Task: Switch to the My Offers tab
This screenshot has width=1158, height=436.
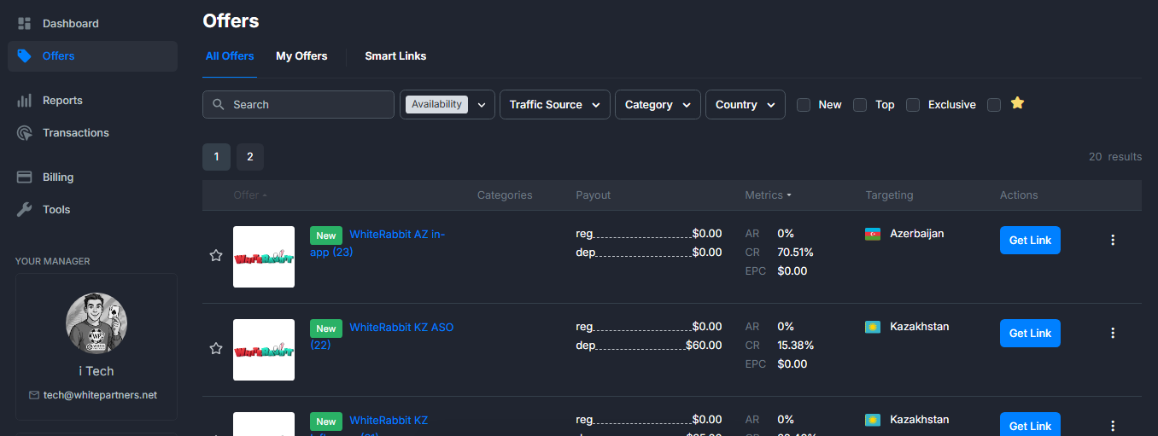Action: tap(301, 56)
